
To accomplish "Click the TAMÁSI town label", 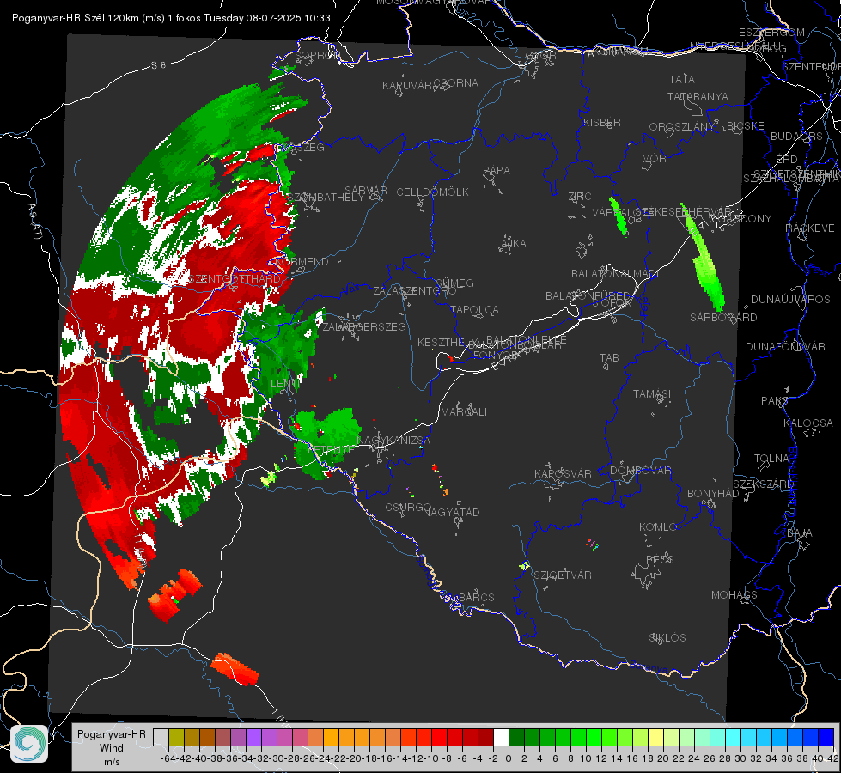I will tap(652, 393).
